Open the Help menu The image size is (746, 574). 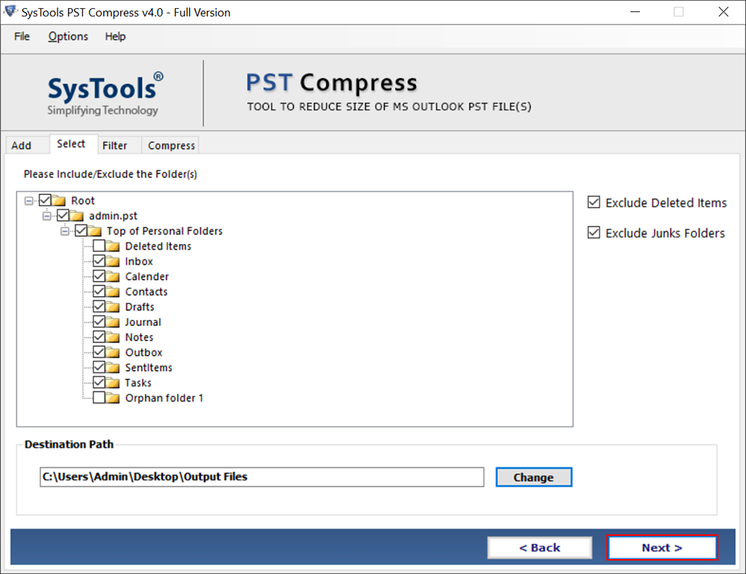115,36
